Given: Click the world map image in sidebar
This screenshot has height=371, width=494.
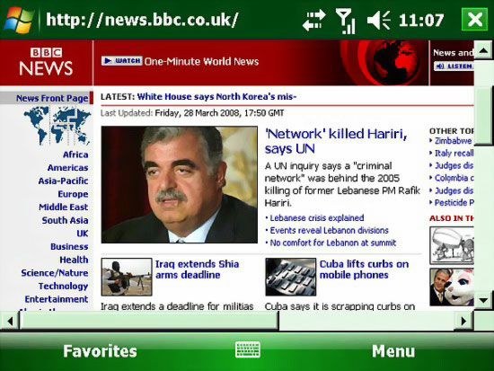Looking at the screenshot, I should click(x=57, y=126).
